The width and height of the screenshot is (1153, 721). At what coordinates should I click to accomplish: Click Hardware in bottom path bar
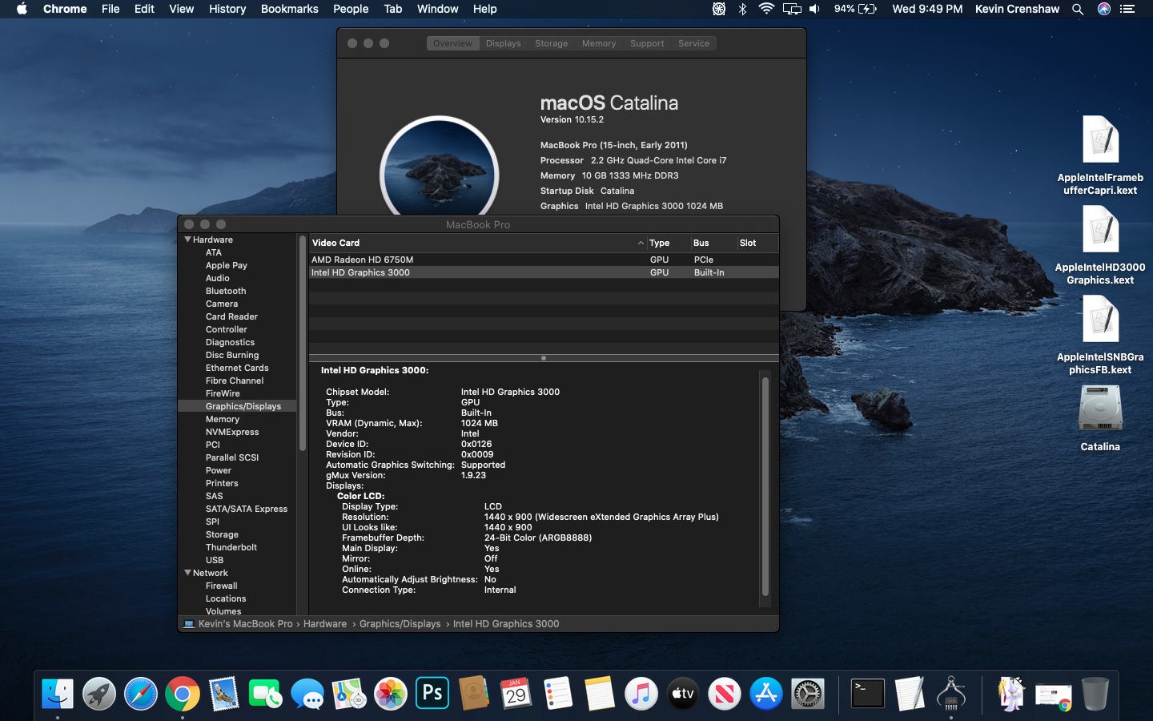coord(325,624)
